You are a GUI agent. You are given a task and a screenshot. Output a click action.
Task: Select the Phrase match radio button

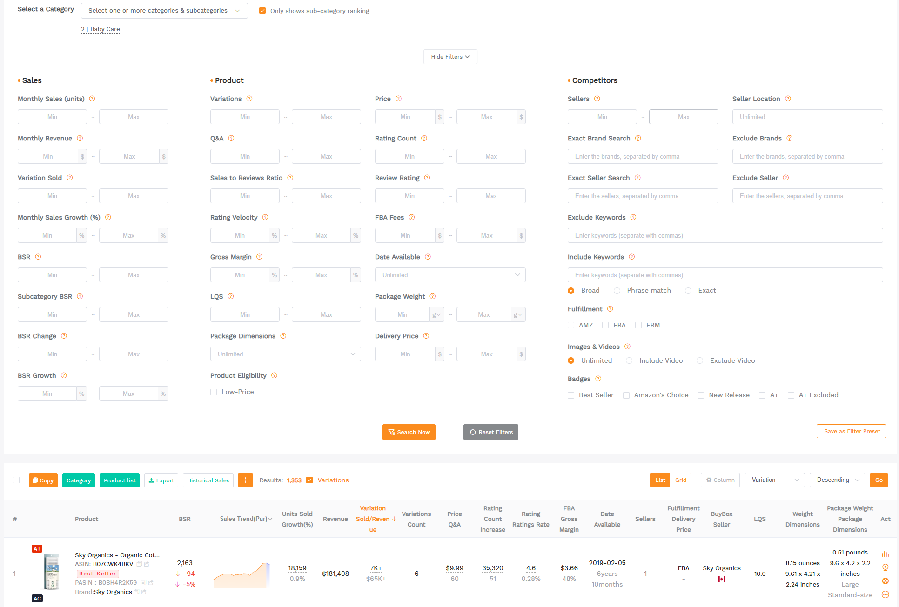617,290
